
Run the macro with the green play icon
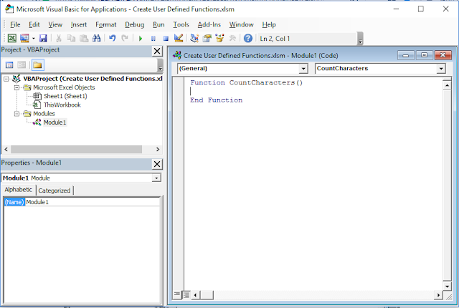pos(141,38)
